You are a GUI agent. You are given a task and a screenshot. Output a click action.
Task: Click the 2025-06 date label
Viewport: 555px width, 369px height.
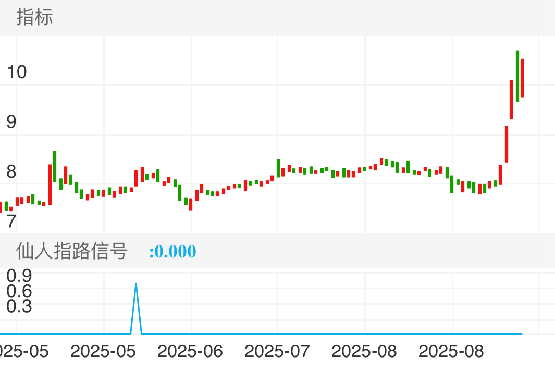pos(190,351)
